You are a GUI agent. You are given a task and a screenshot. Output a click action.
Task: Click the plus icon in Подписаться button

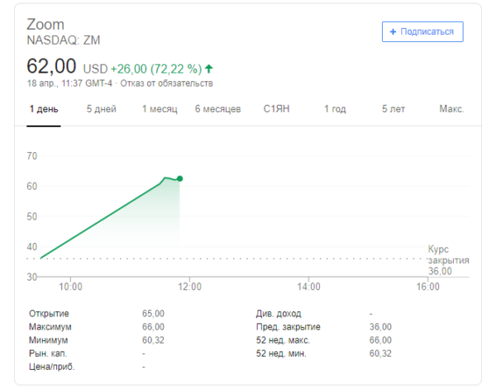[x=393, y=31]
